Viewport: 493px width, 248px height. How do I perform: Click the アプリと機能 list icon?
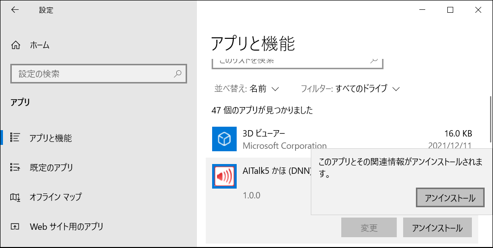(15, 137)
